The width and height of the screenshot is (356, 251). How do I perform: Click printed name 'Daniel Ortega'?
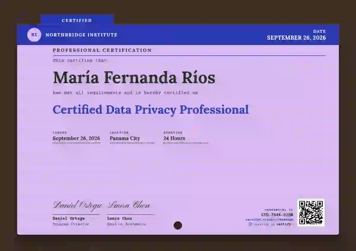click(x=69, y=218)
